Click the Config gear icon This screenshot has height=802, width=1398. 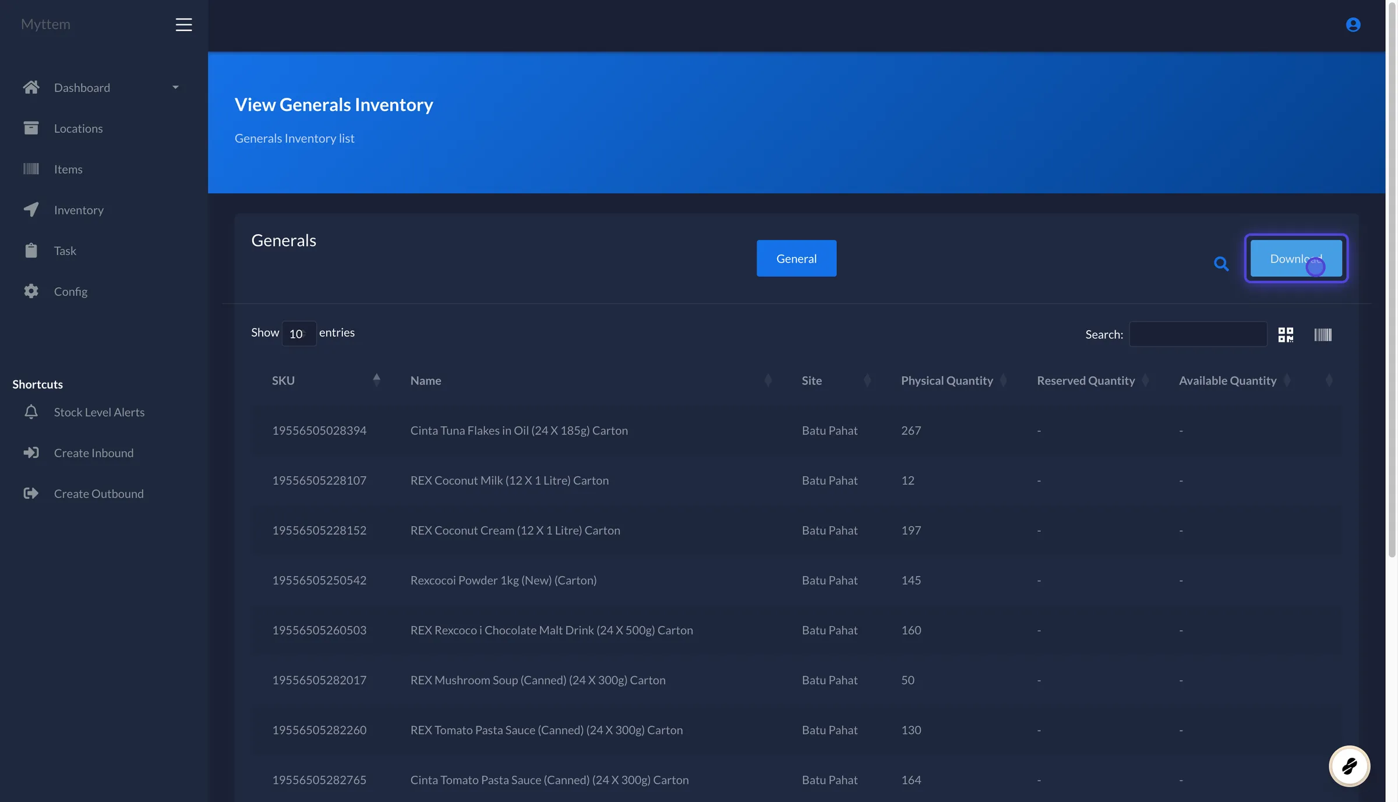(31, 291)
